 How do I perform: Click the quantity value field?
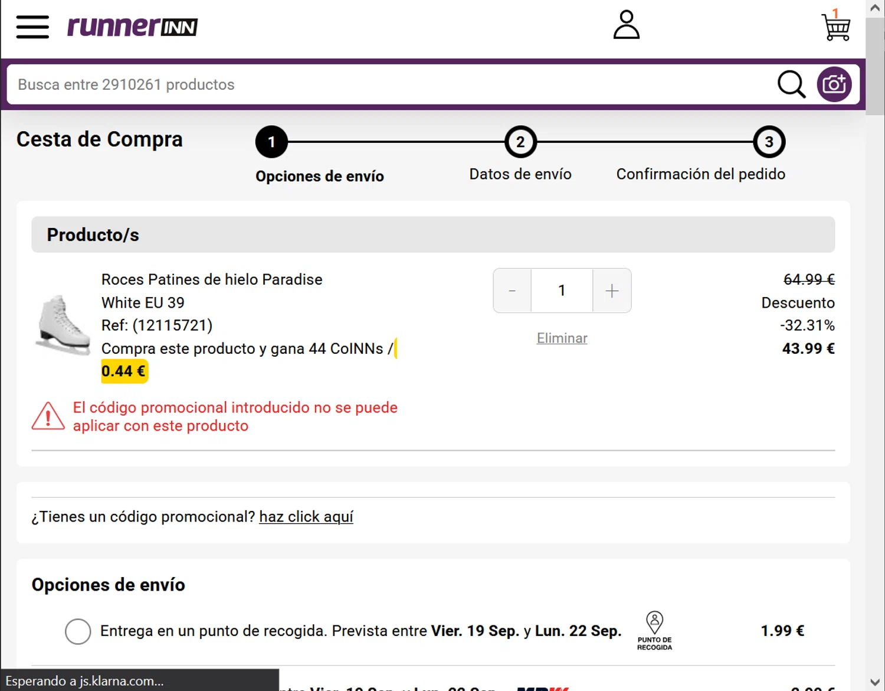click(562, 291)
